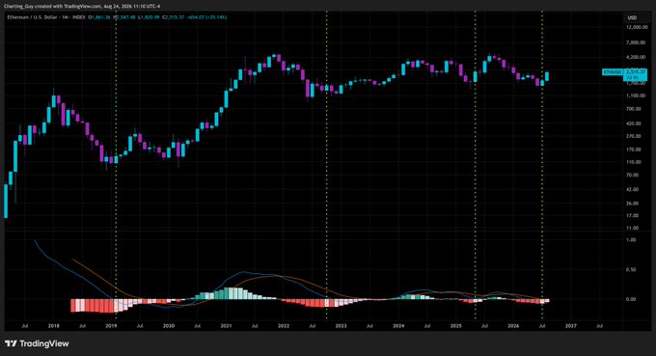Select the ETHUSD price label tag
Image resolution: width=656 pixels, height=356 pixels.
click(x=613, y=72)
